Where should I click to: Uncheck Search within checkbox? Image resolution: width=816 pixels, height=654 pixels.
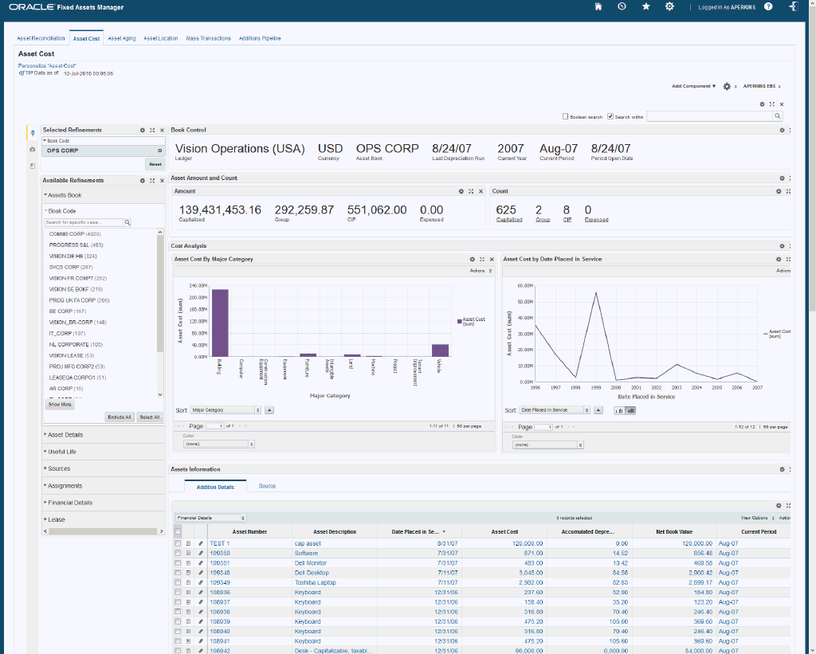[x=610, y=116]
